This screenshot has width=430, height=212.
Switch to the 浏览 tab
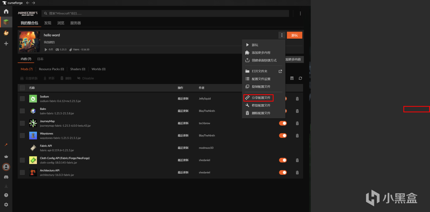(61, 23)
